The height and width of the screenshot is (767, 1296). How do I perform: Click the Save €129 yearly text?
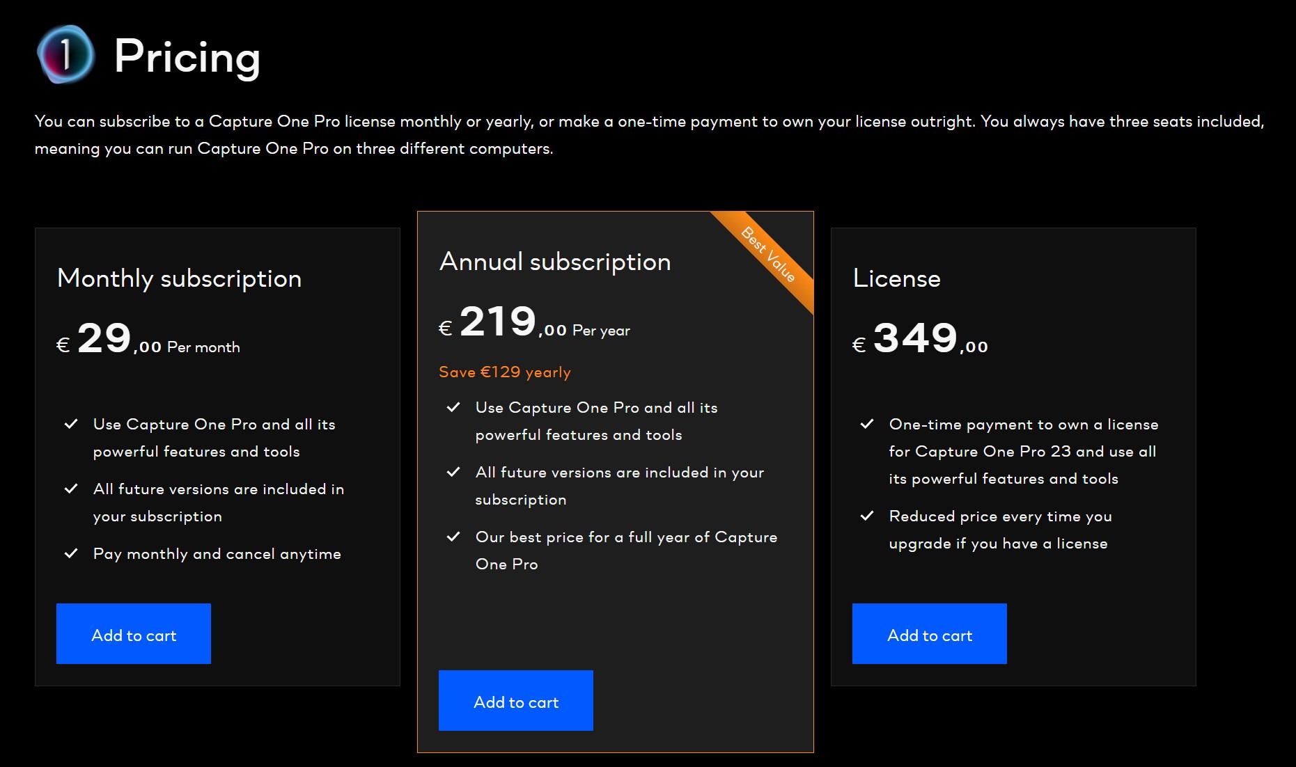point(505,372)
